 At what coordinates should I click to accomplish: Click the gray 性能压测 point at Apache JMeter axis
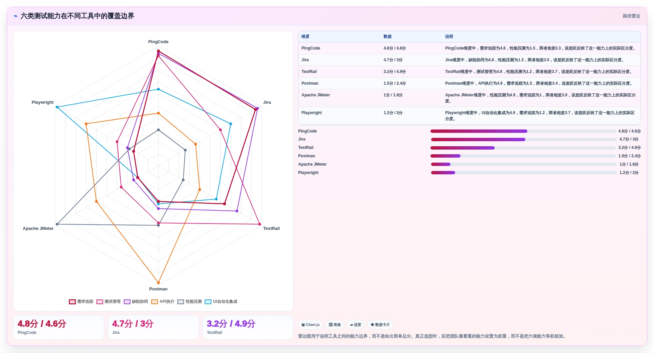coord(57,224)
